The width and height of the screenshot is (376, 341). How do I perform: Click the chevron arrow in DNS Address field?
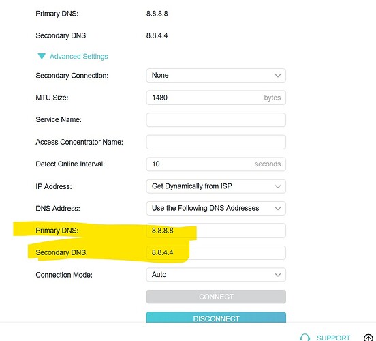(278, 209)
